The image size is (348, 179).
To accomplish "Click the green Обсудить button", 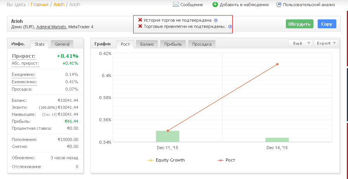I will (299, 24).
